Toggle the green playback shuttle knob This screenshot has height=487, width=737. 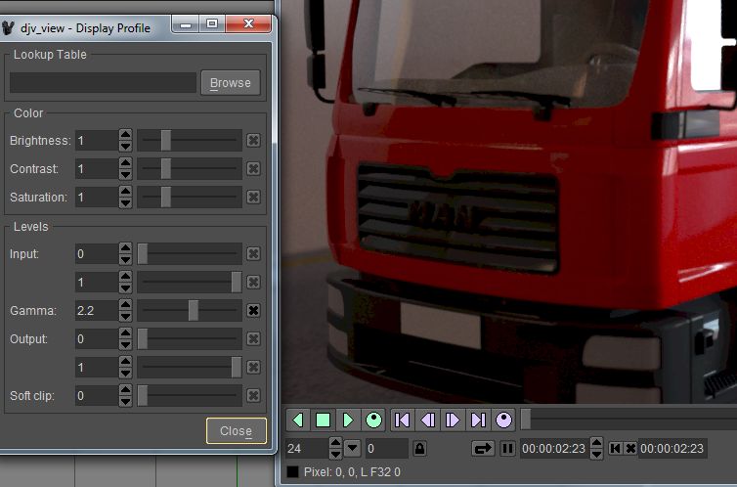point(373,420)
